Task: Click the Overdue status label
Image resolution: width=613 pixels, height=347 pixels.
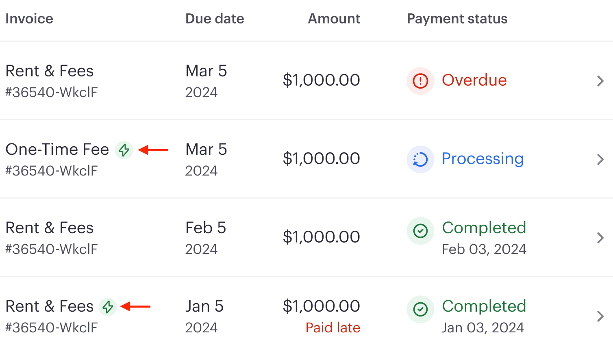Action: (x=474, y=80)
